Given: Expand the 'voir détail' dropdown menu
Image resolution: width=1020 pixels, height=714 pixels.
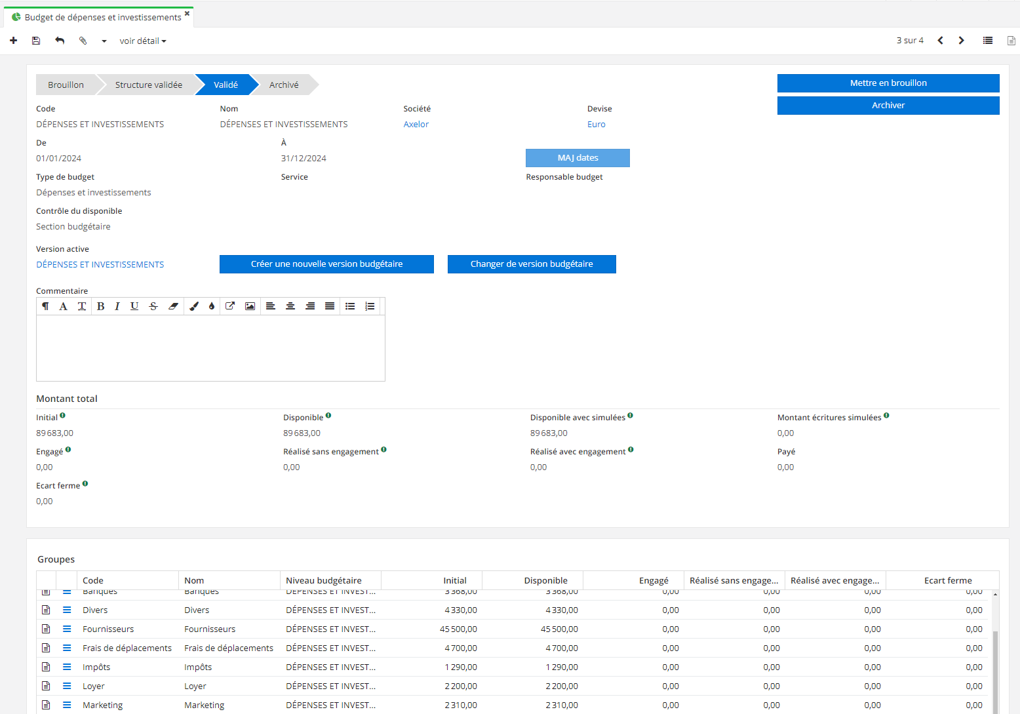Looking at the screenshot, I should (143, 41).
